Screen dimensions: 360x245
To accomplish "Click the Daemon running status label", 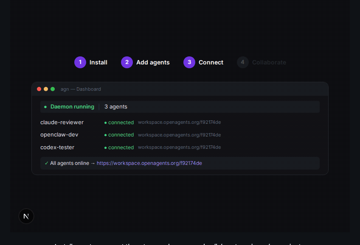I will coord(72,107).
